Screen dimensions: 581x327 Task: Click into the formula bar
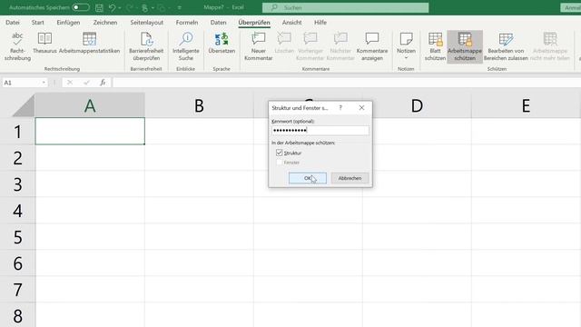pos(347,83)
